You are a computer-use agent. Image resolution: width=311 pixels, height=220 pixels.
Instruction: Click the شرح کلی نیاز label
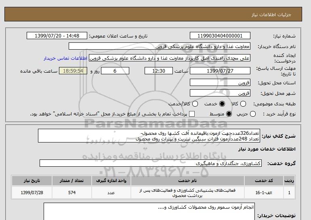coord(279,136)
